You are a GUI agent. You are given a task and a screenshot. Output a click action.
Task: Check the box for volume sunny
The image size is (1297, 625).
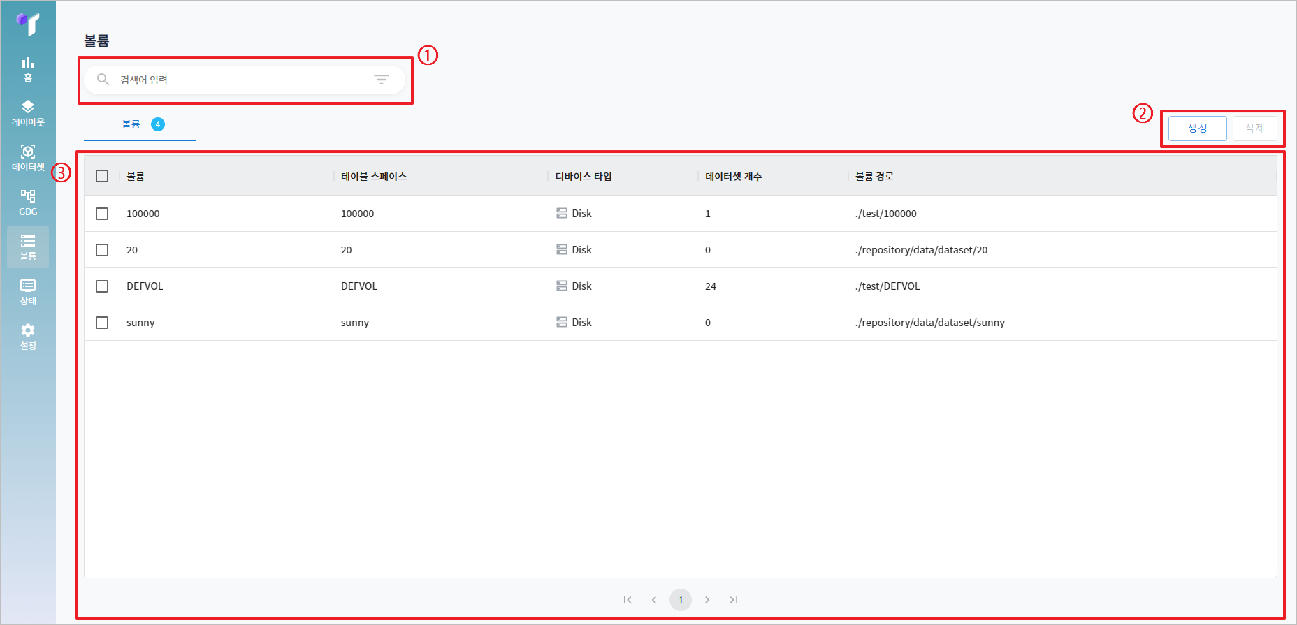coord(102,323)
